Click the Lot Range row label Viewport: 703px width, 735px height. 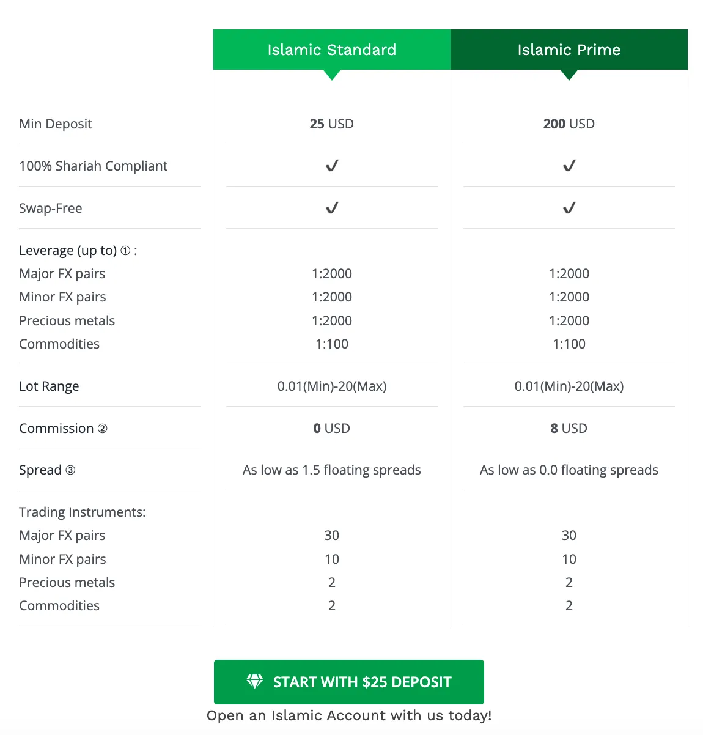(49, 386)
